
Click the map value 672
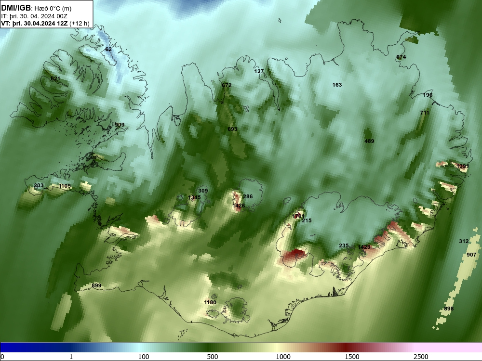pos(227,85)
